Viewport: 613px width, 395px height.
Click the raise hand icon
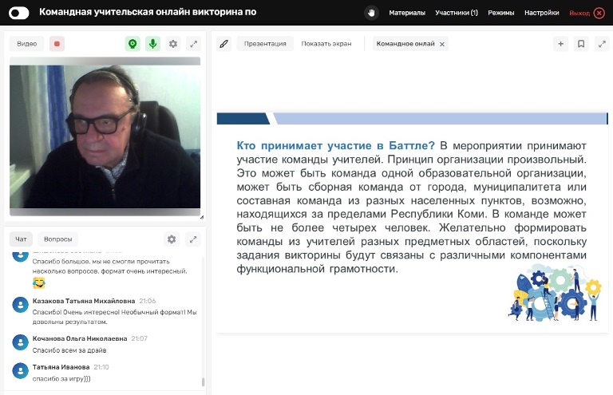371,13
